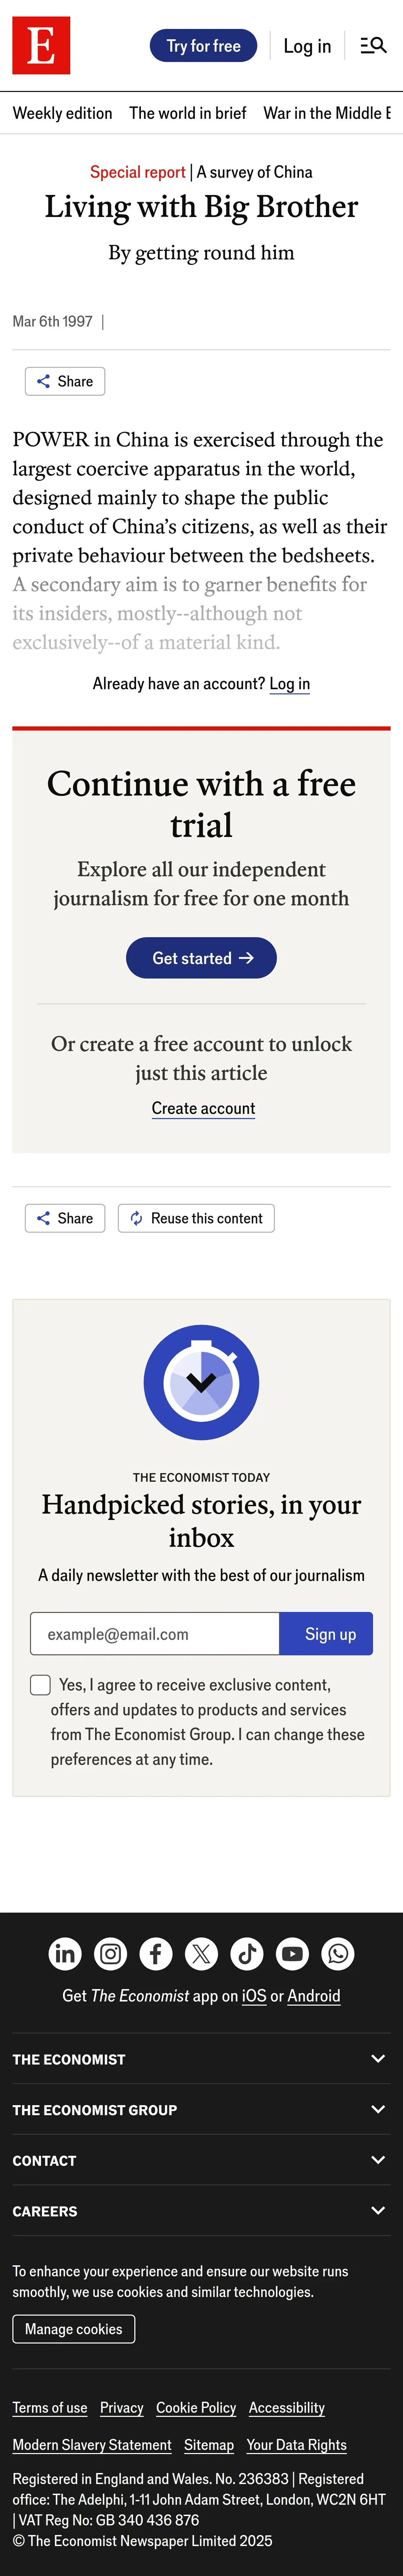Viewport: 403px width, 2576px height.
Task: Open The Economist Facebook page
Action: pyautogui.click(x=156, y=1953)
